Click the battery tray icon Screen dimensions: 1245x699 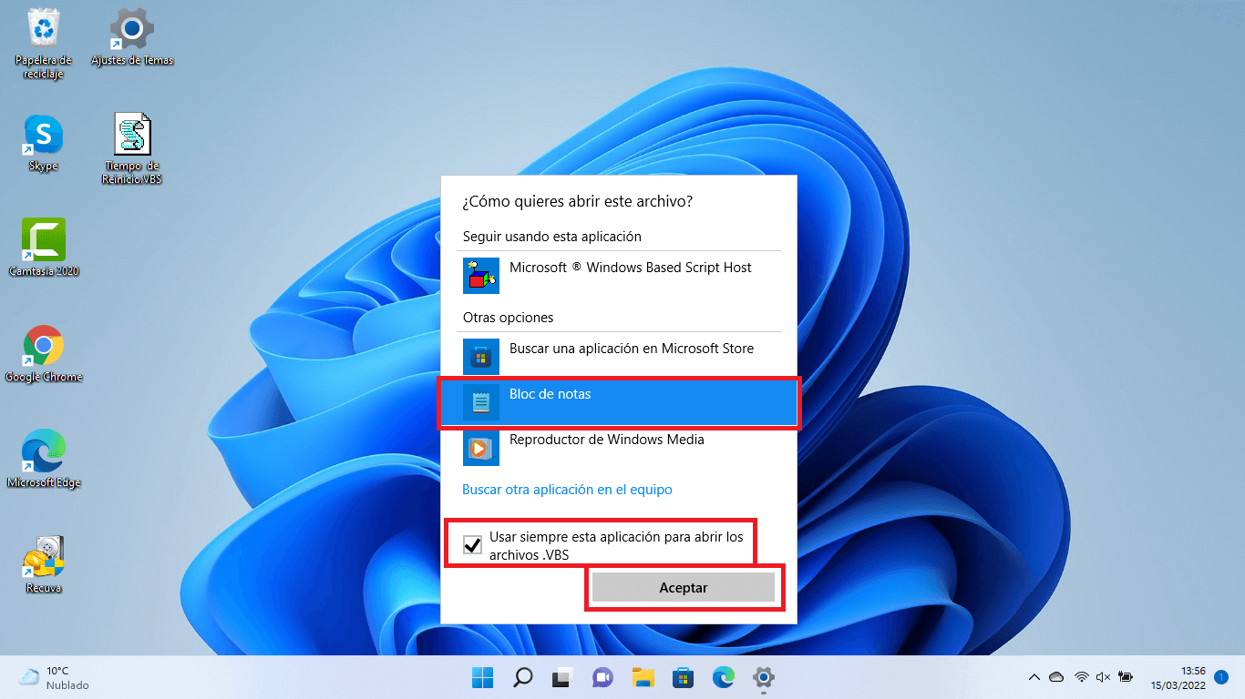click(1127, 677)
